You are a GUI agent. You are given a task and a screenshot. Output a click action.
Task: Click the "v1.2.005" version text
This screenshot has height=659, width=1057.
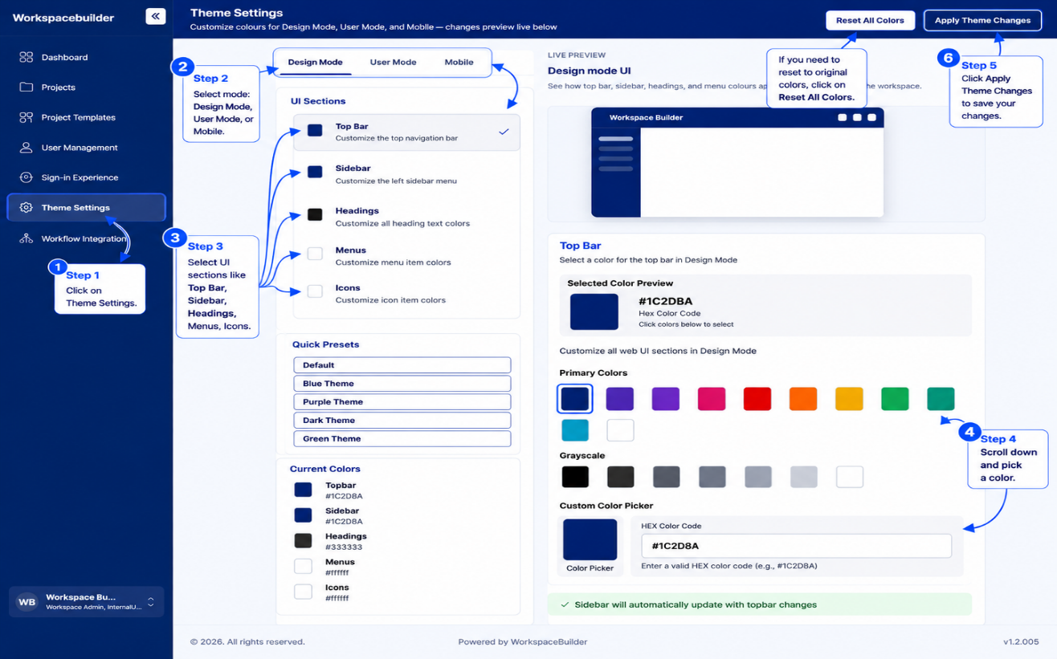[x=1021, y=642]
